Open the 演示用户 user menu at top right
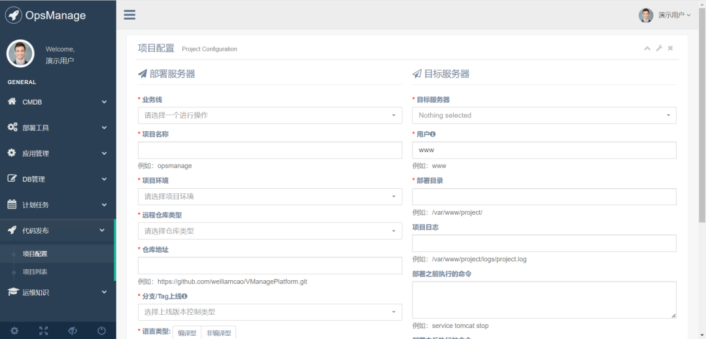 pyautogui.click(x=665, y=15)
